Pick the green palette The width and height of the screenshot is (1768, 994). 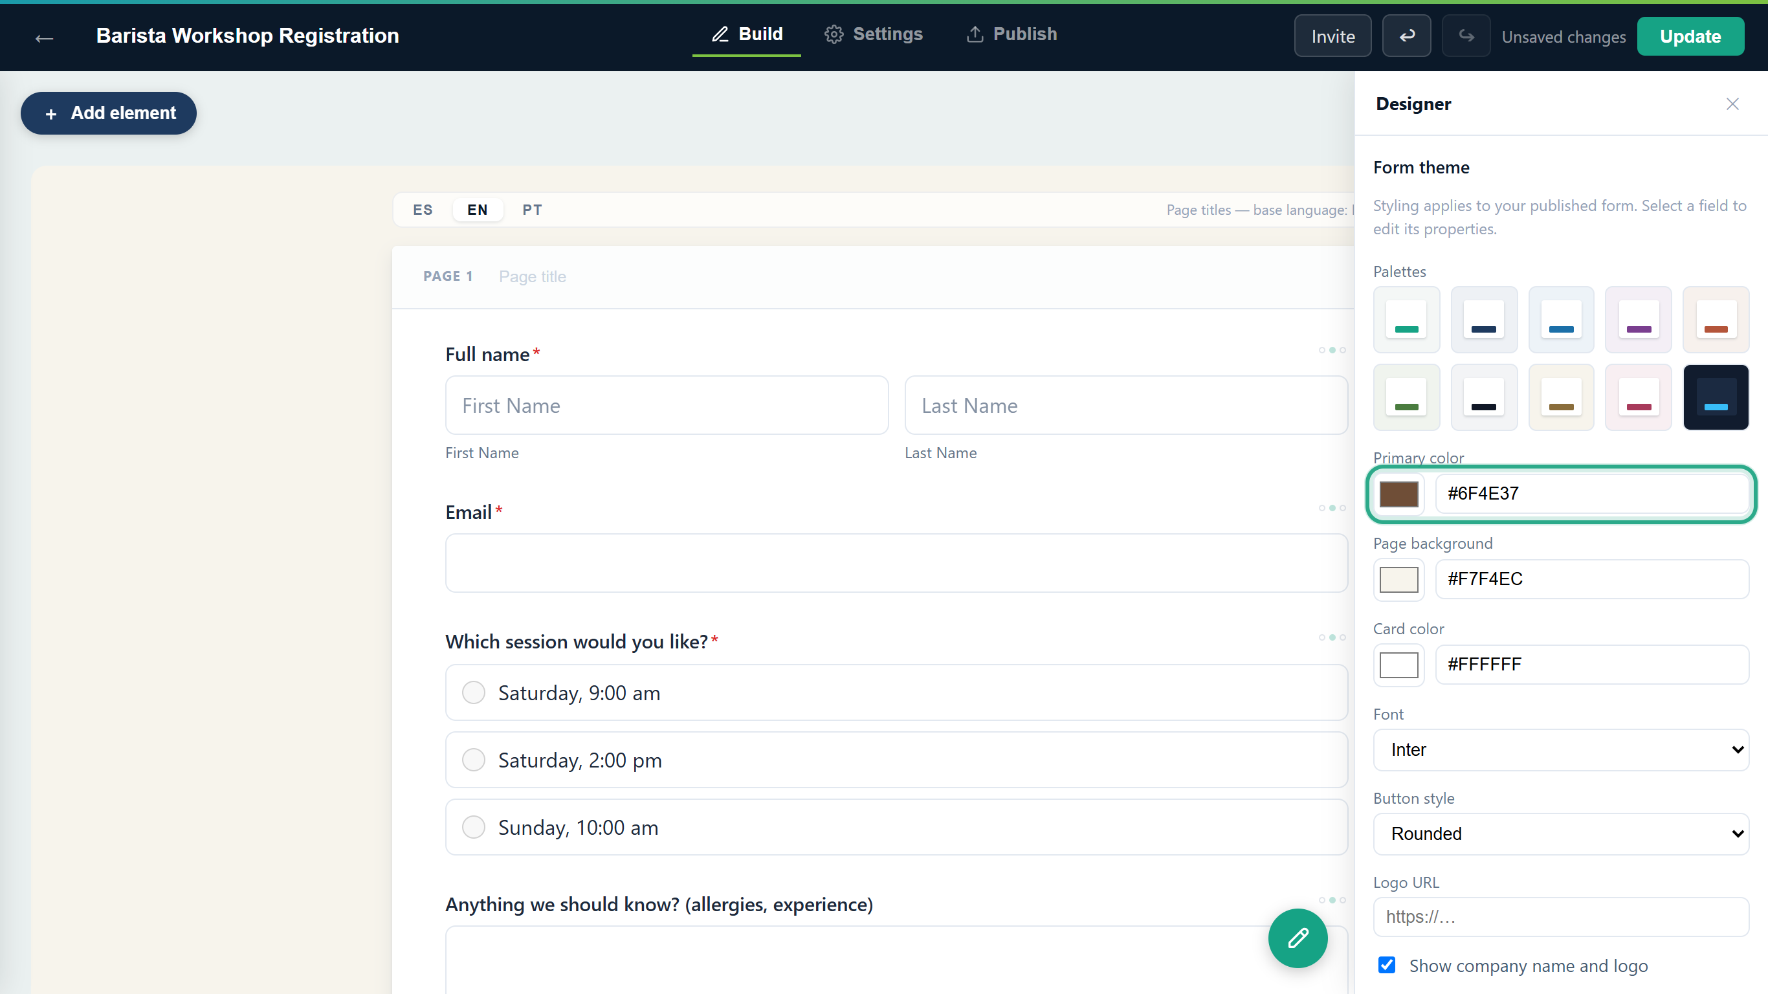1406,397
